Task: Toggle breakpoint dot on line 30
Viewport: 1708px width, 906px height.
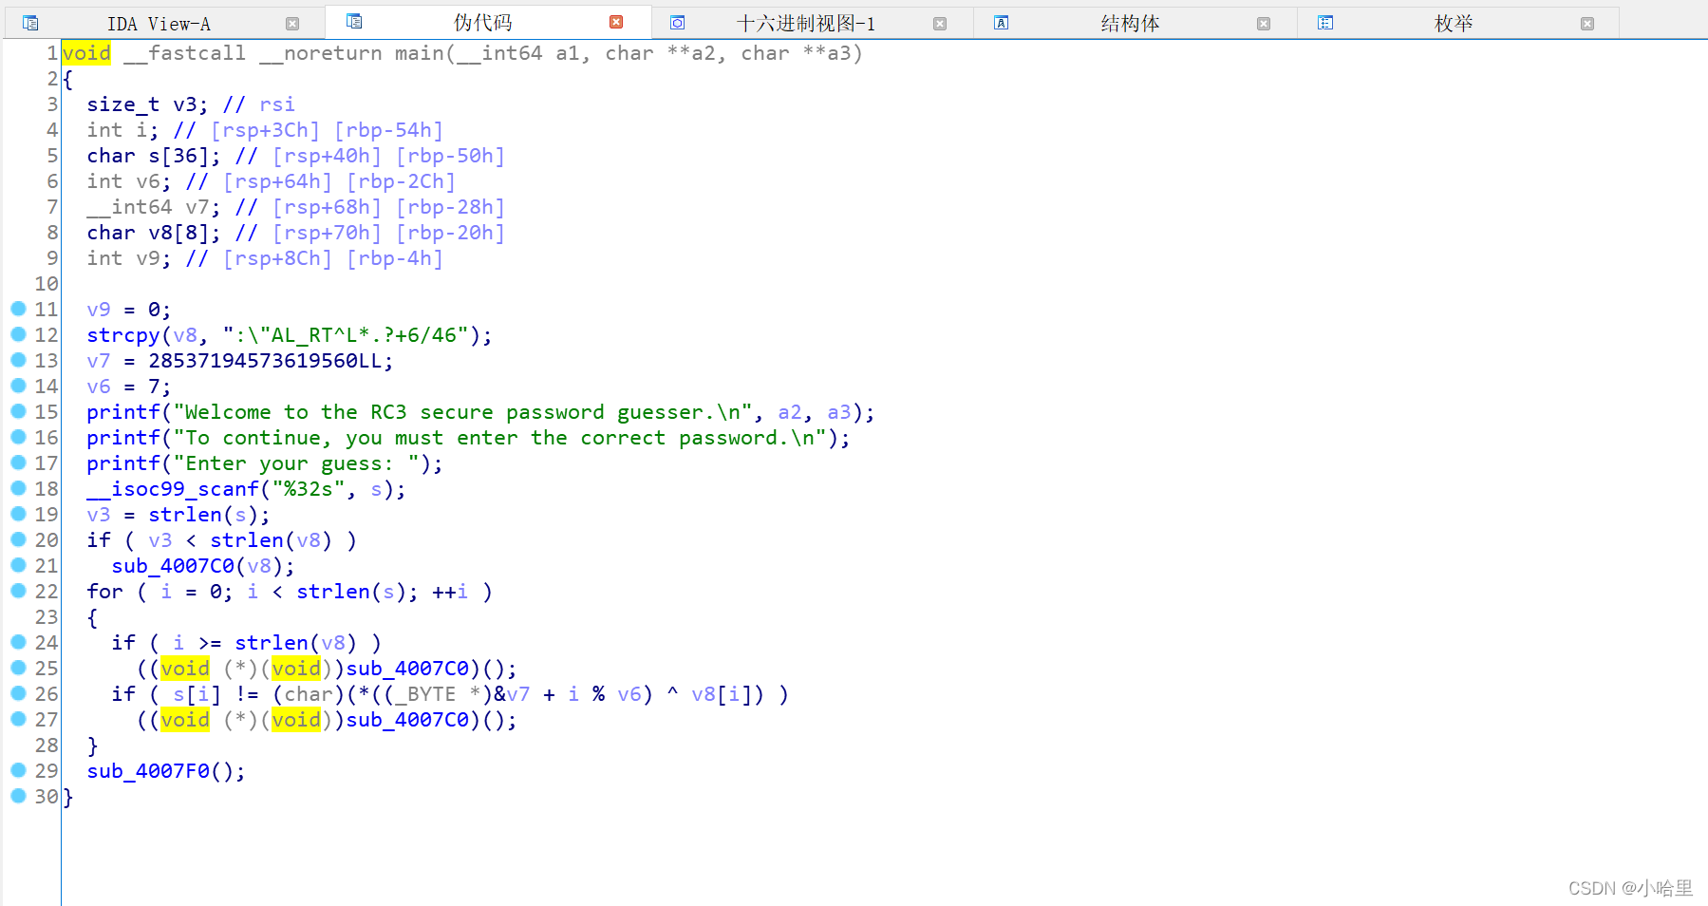Action: coord(18,795)
